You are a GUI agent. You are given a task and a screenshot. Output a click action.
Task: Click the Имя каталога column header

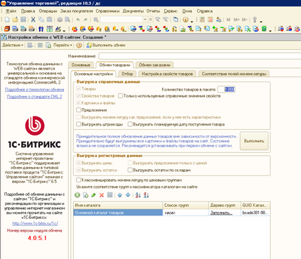point(118,205)
